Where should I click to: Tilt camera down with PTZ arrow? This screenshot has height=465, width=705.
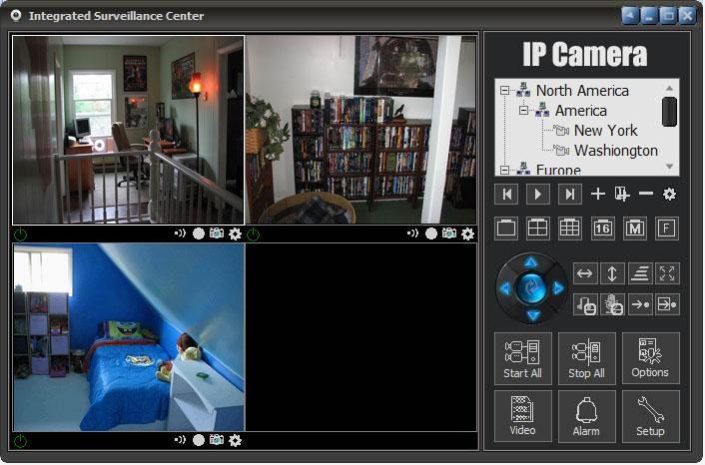point(533,316)
